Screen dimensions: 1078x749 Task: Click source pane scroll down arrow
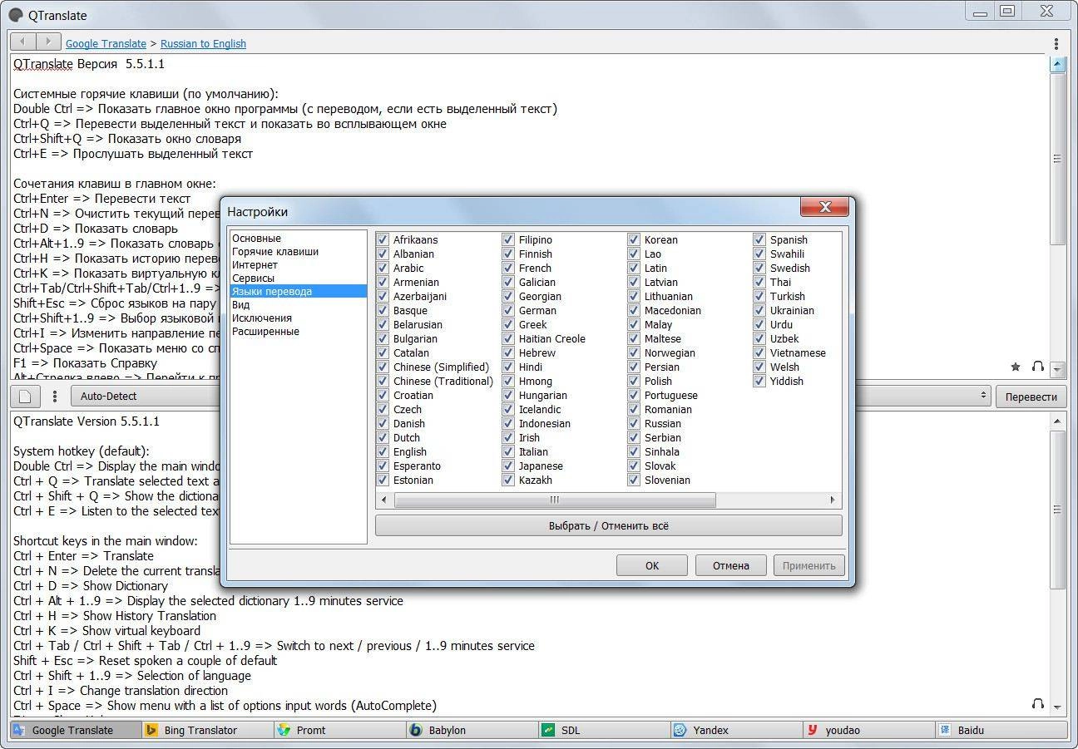point(1057,368)
